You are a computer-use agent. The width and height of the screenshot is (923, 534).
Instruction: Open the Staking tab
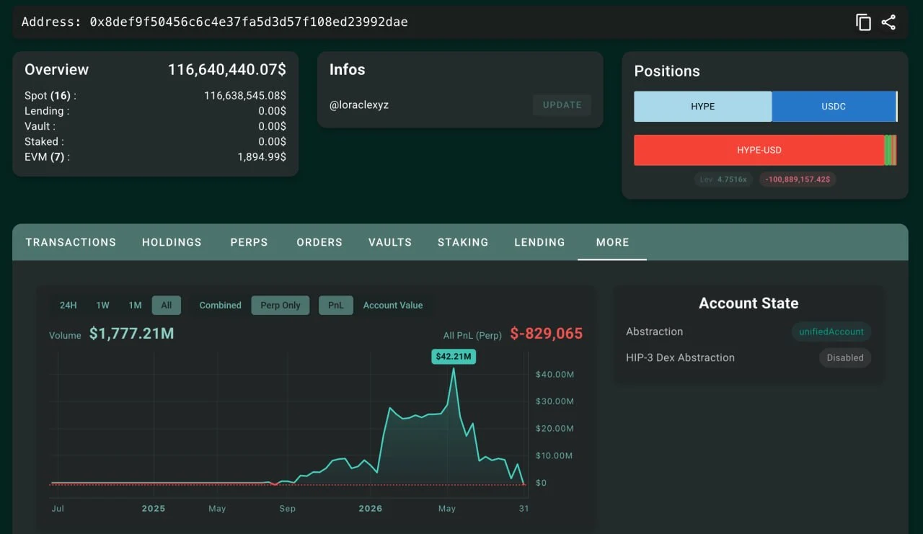(463, 242)
